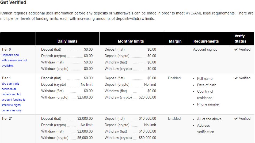Click the Tier 0 Verified checkmark icon
The height and width of the screenshot is (143, 255).
click(x=236, y=50)
